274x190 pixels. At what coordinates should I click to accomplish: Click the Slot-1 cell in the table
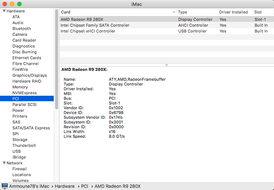(260, 19)
